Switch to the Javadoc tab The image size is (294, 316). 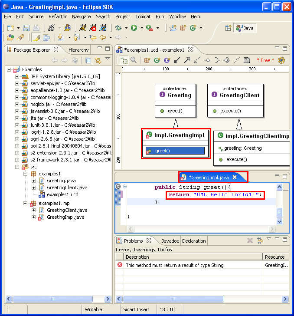coord(170,241)
